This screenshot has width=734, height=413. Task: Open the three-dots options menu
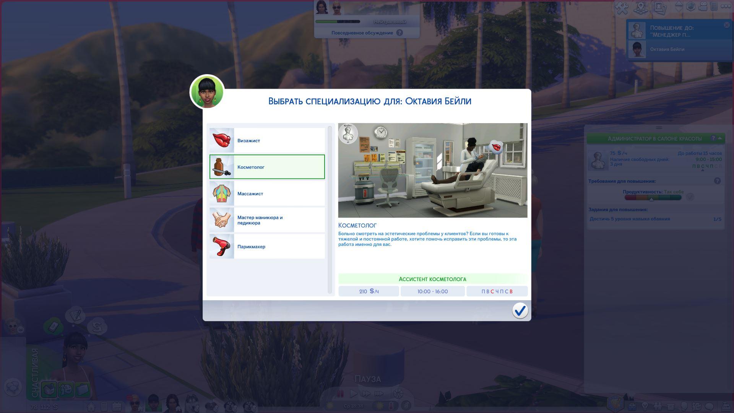[726, 7]
